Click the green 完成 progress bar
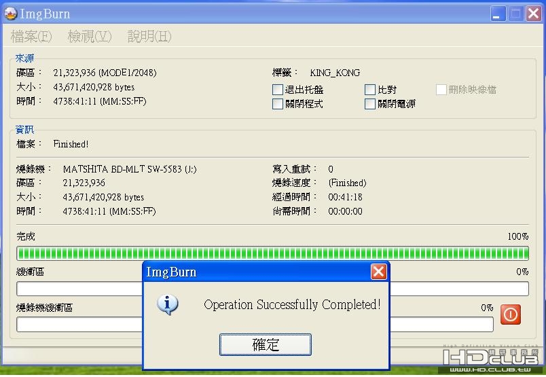The height and width of the screenshot is (377, 546). click(x=272, y=253)
